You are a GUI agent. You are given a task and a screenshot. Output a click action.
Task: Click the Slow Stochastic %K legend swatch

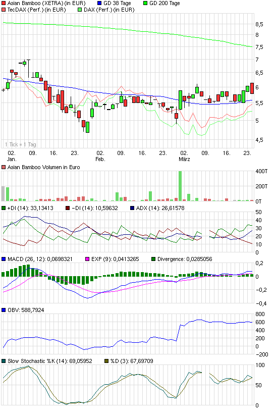(x=4, y=361)
